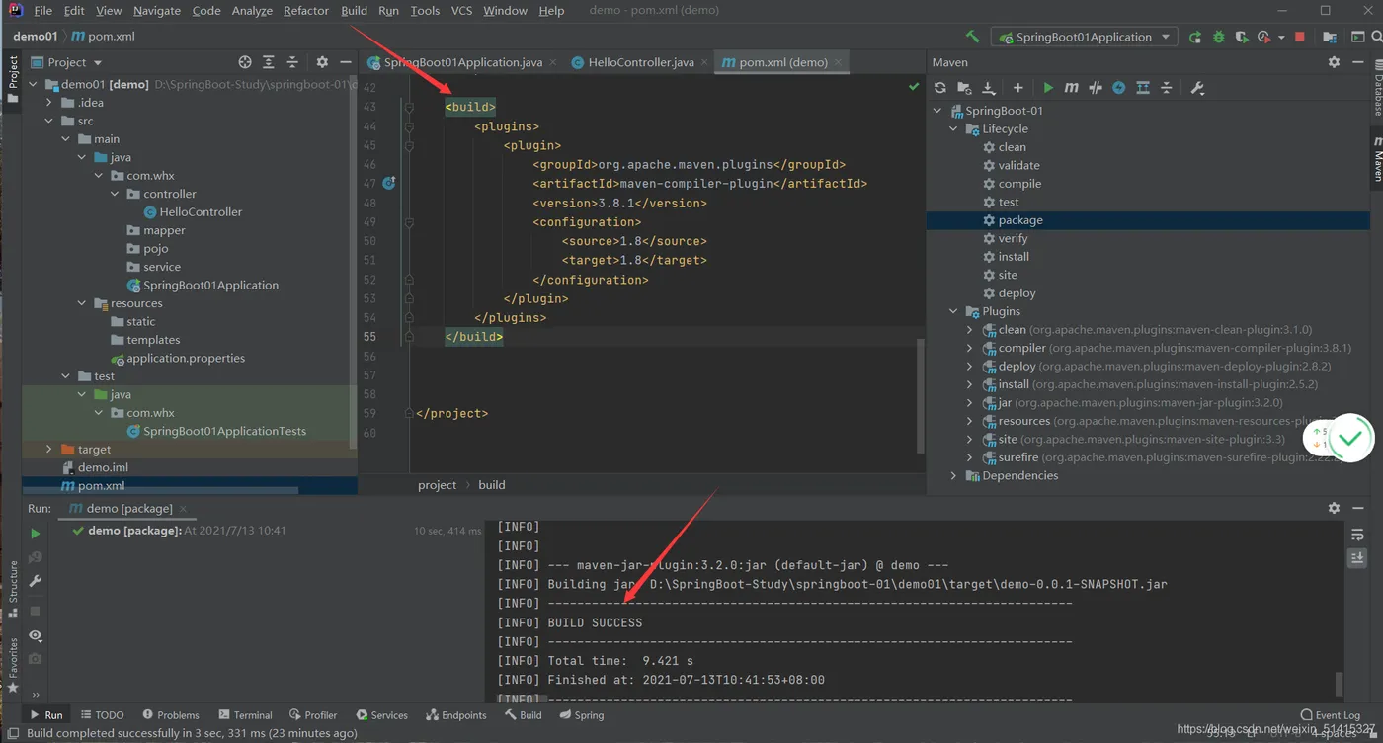This screenshot has height=743, width=1383.
Task: Stop the application with the red square
Action: tap(1300, 37)
